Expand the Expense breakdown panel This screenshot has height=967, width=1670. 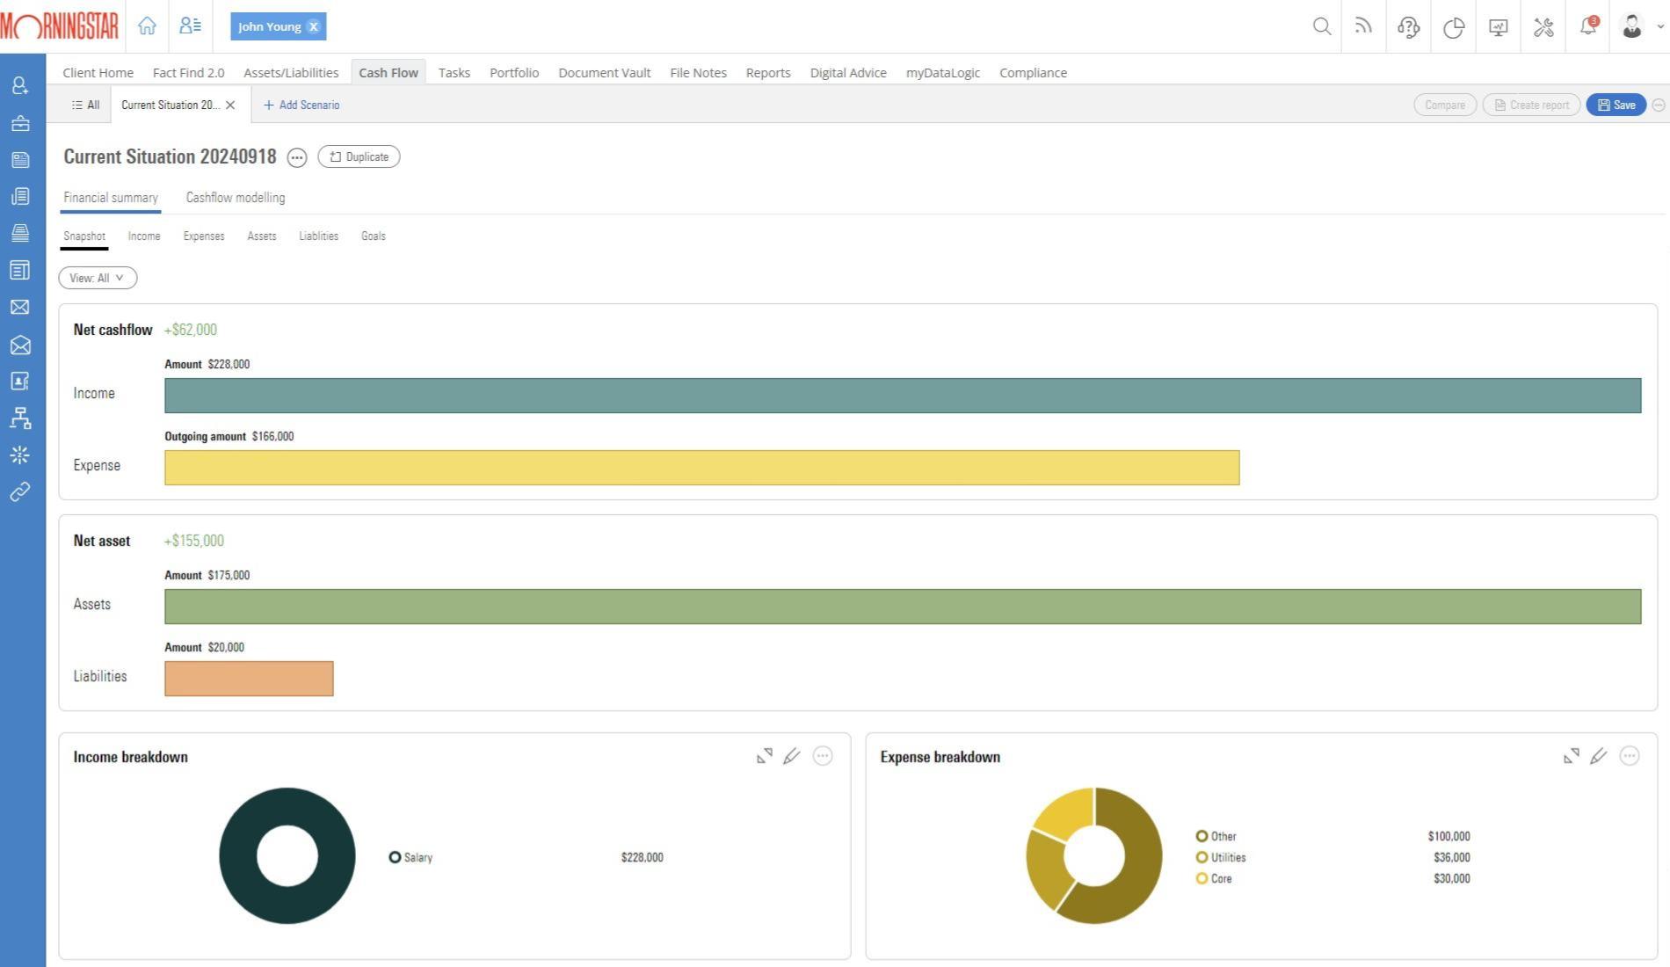tap(1572, 756)
